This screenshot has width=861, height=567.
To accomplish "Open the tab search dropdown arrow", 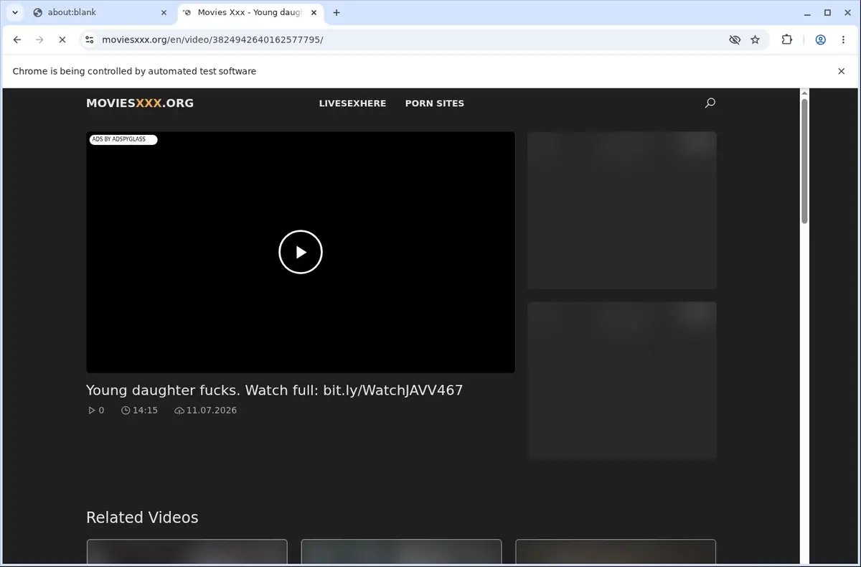I will pyautogui.click(x=15, y=12).
